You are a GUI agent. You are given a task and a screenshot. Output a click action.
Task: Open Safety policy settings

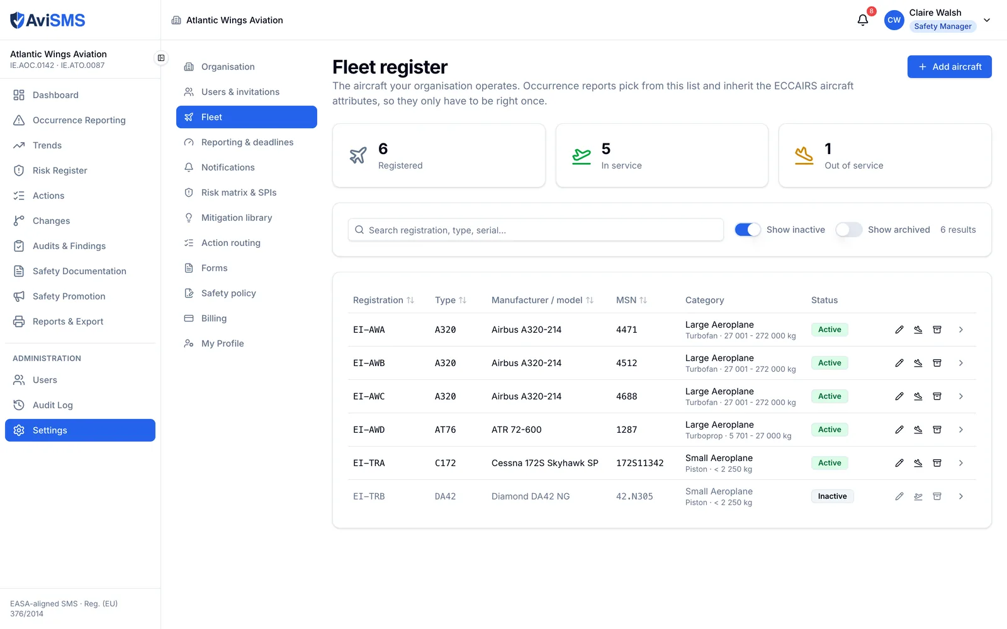click(x=247, y=293)
